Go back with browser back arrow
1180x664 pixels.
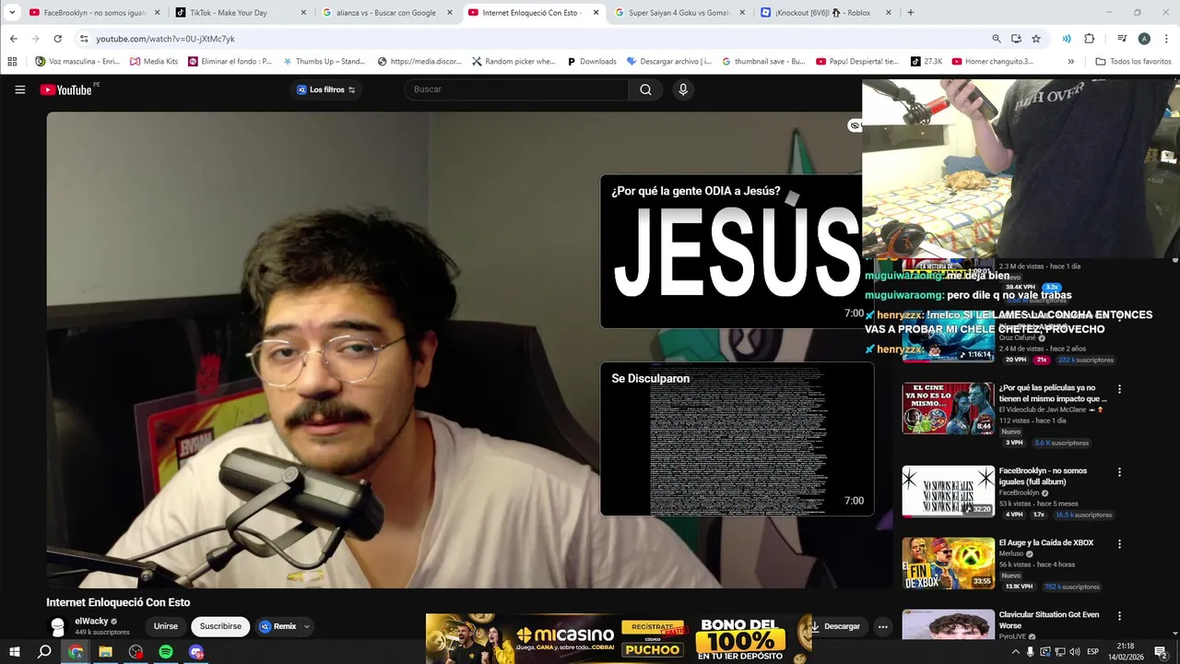pyautogui.click(x=13, y=39)
